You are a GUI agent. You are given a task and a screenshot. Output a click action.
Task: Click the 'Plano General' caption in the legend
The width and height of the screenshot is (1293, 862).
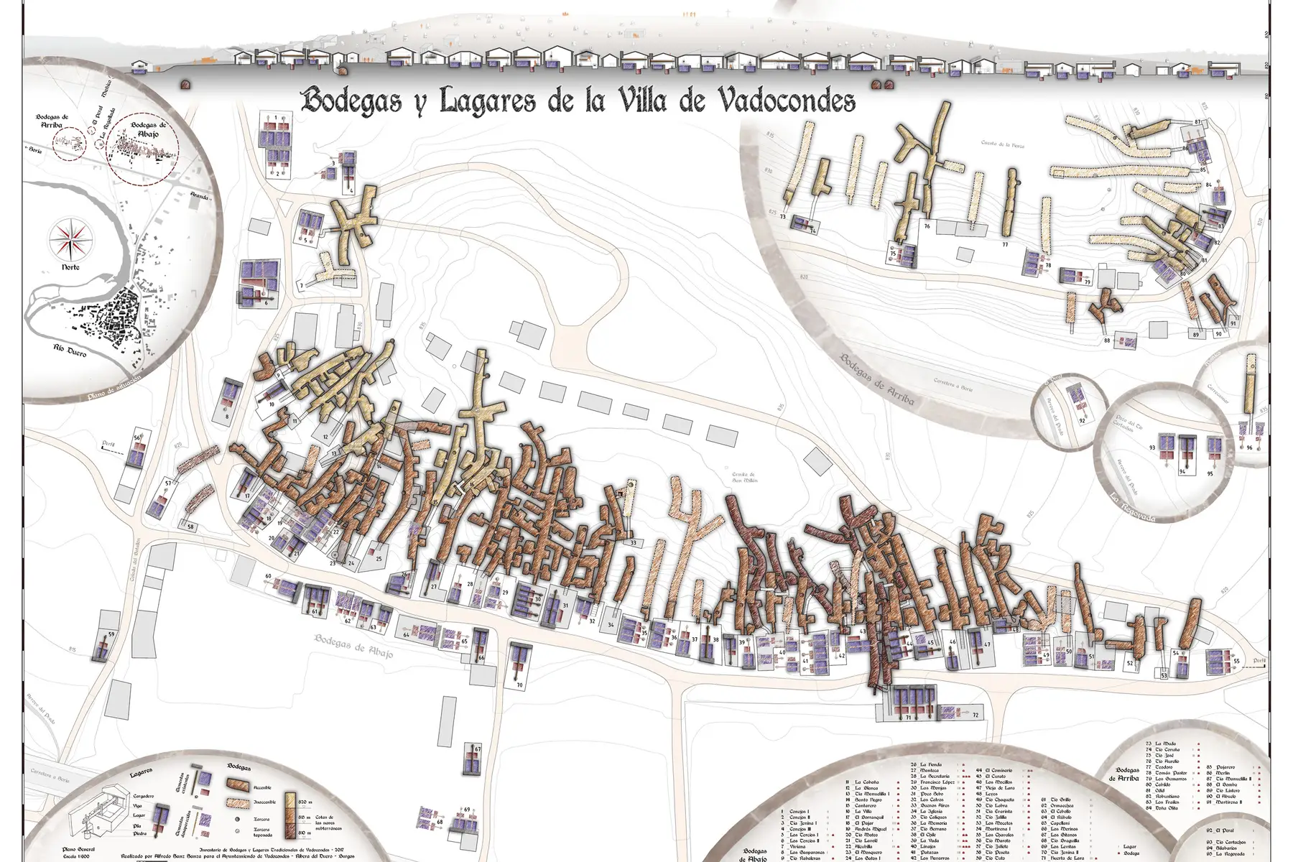pos(78,848)
